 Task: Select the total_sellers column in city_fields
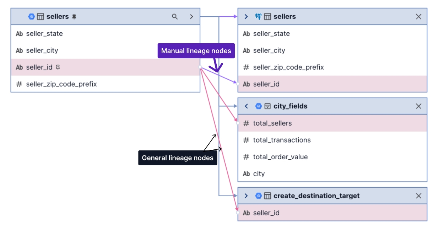point(272,123)
